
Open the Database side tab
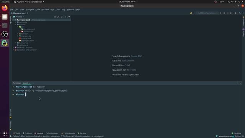click(243, 21)
